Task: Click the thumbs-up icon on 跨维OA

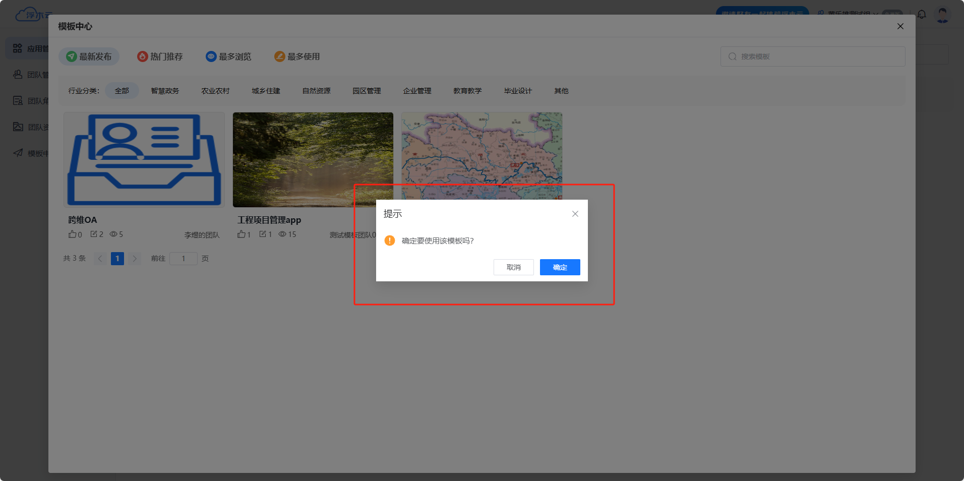Action: click(72, 234)
